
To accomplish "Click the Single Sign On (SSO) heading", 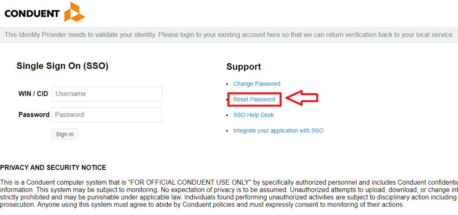I will [x=63, y=66].
